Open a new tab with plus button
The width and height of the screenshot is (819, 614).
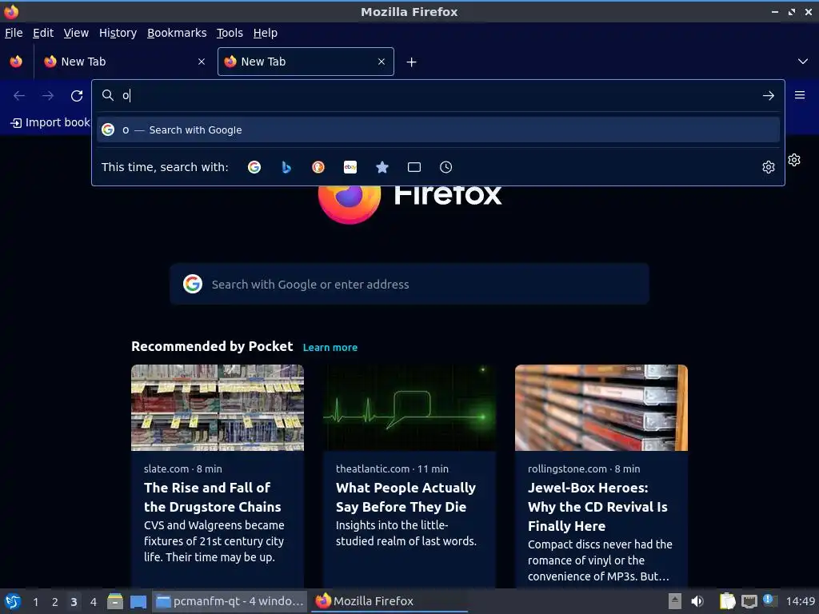(412, 62)
